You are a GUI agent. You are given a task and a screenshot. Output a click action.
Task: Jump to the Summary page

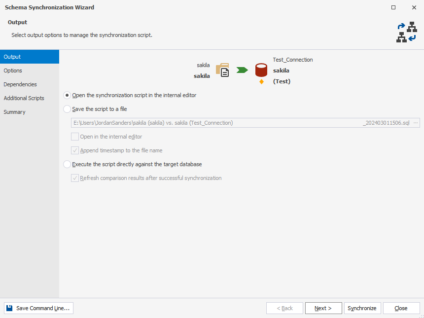click(30, 112)
